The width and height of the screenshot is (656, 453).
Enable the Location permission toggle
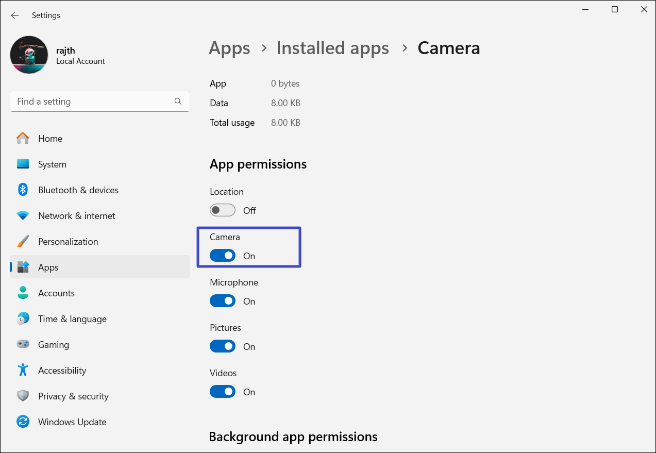(222, 210)
